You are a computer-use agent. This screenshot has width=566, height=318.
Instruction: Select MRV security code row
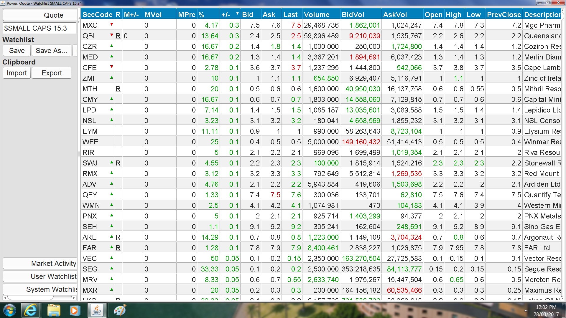click(97, 279)
